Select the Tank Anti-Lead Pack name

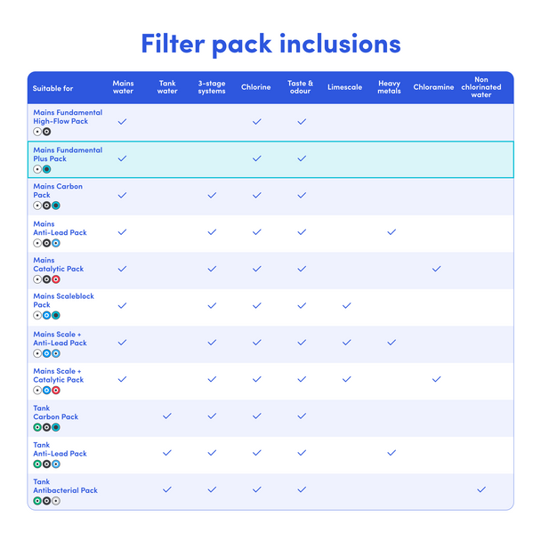tap(60, 449)
